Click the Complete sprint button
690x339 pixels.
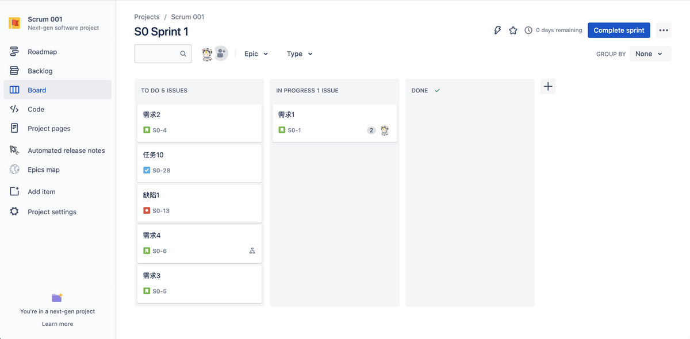coord(619,30)
